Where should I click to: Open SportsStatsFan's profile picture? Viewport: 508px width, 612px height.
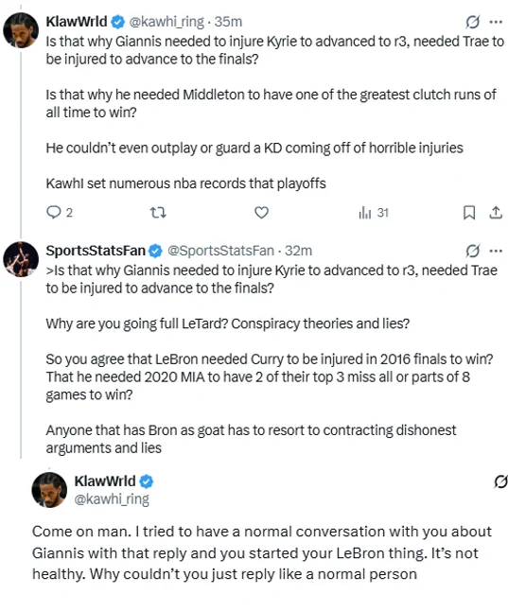pos(21,259)
